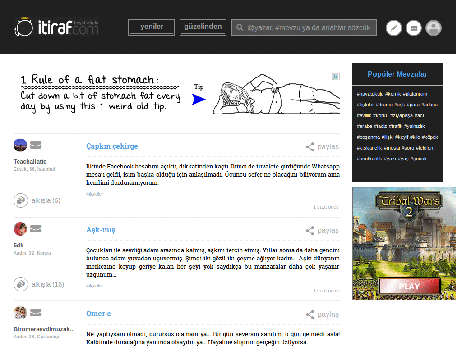Open Biromersevdimuzak... user profile name
Viewport: 462px width, 346px height.
click(44, 329)
